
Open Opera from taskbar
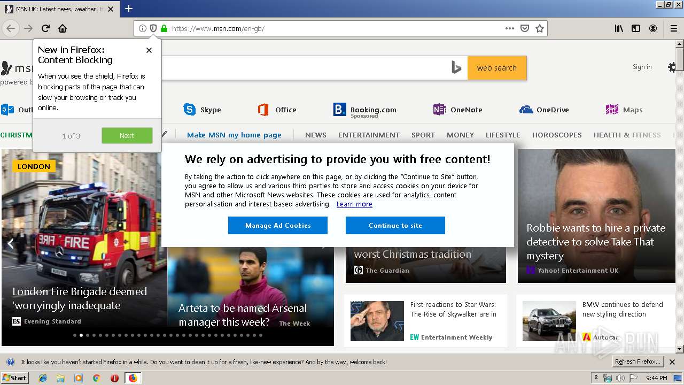click(114, 378)
